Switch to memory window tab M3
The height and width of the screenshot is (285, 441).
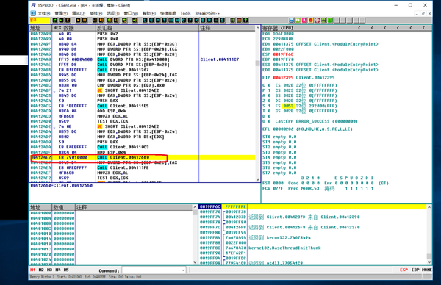[x=49, y=270]
